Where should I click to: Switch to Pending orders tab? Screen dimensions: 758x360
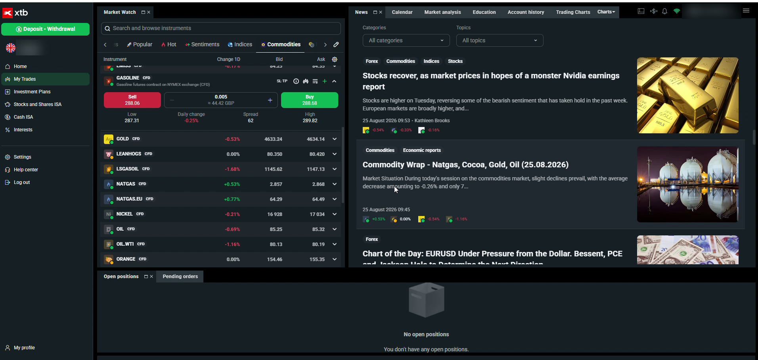180,277
